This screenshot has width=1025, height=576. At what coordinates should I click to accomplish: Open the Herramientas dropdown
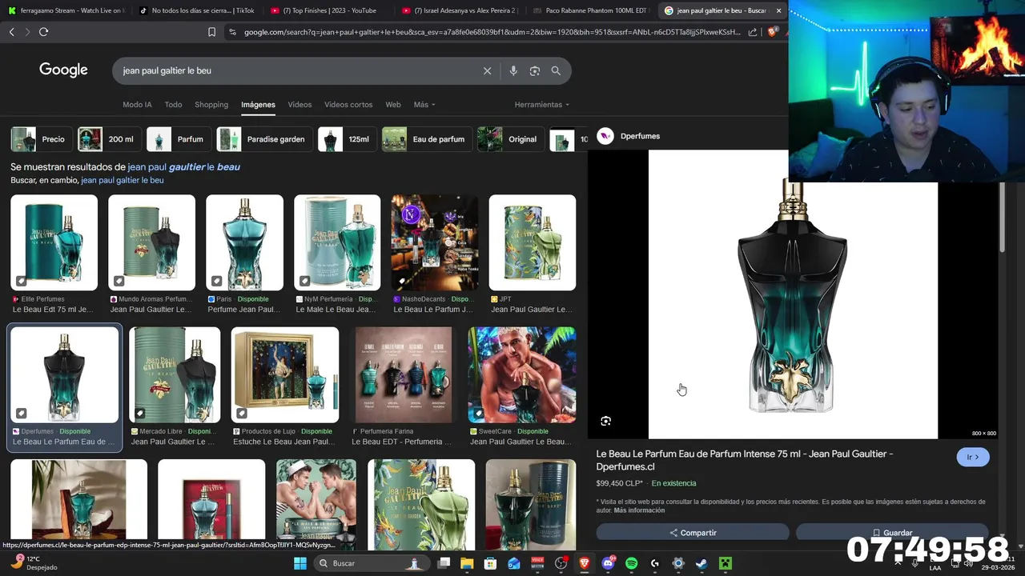point(542,105)
